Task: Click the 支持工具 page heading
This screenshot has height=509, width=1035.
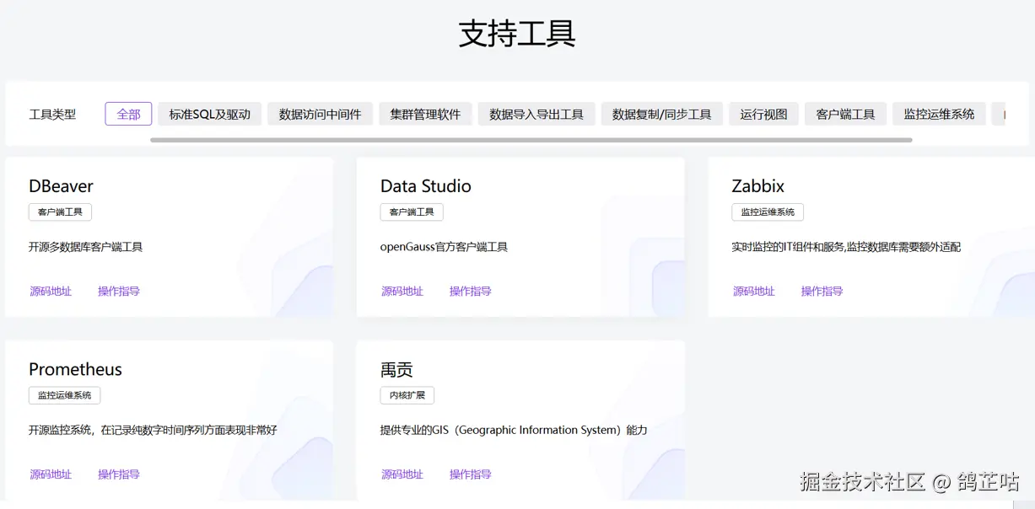Action: pyautogui.click(x=517, y=34)
